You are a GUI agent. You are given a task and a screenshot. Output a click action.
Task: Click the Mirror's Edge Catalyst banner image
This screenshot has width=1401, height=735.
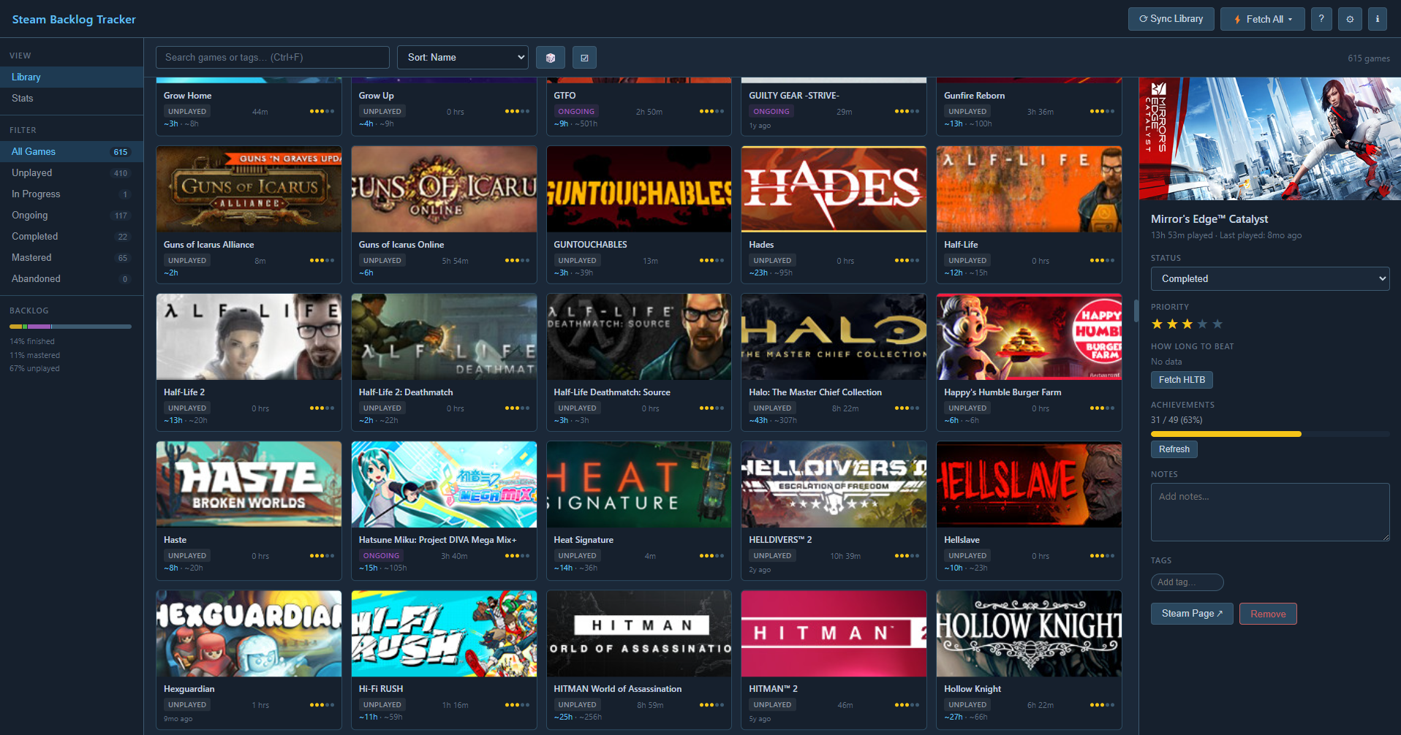coord(1269,139)
